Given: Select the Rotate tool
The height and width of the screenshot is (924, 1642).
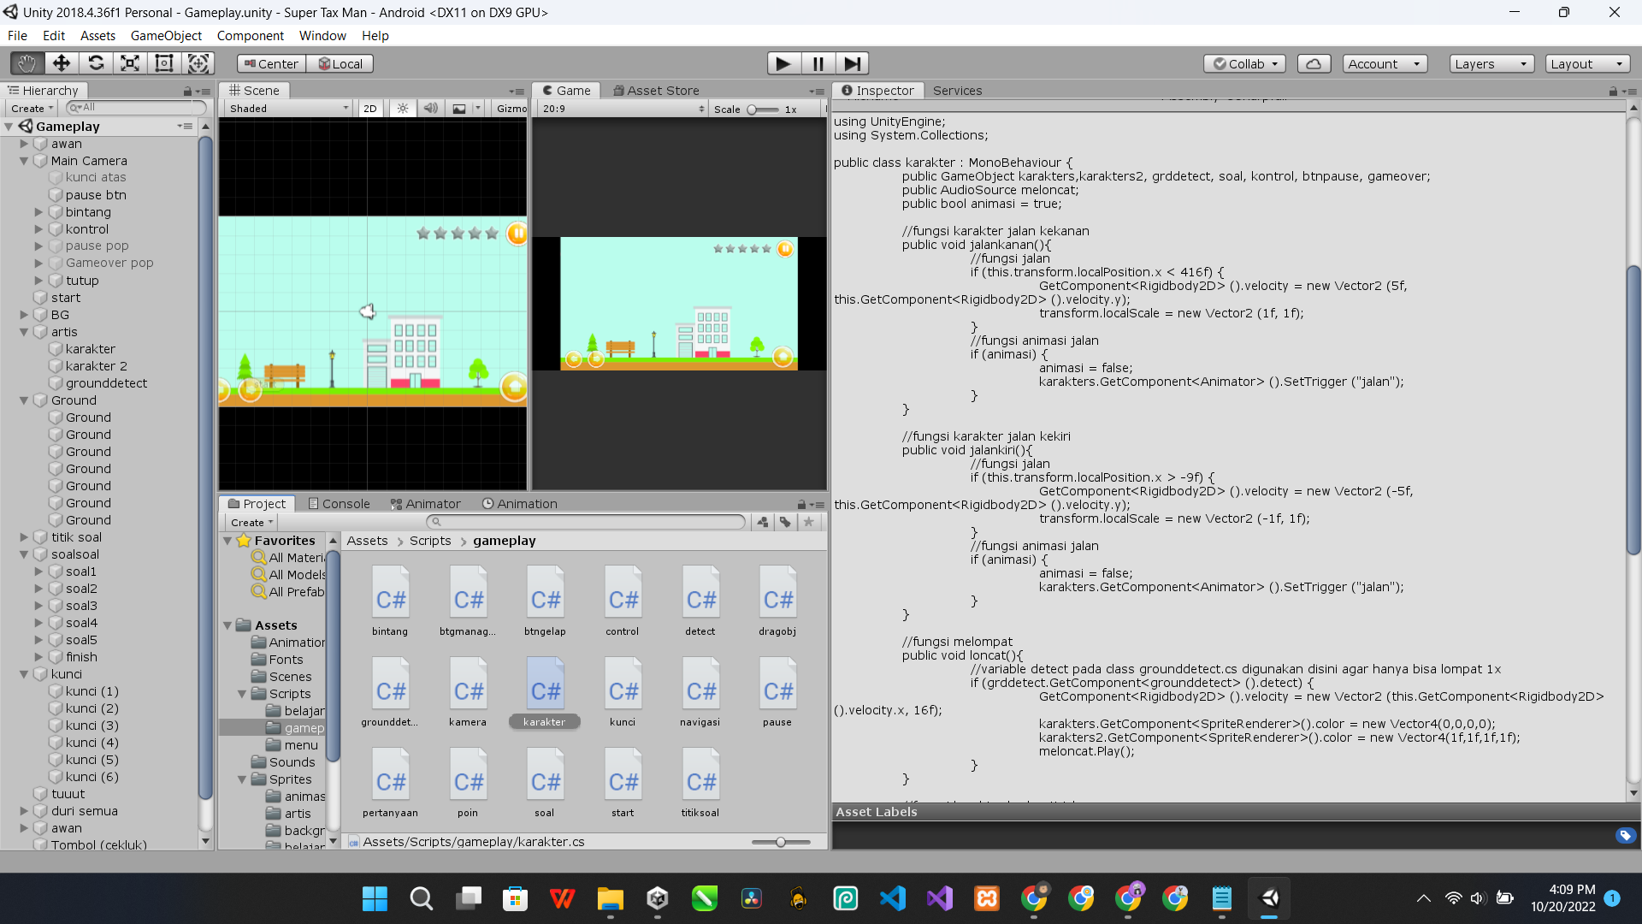Looking at the screenshot, I should click(96, 63).
